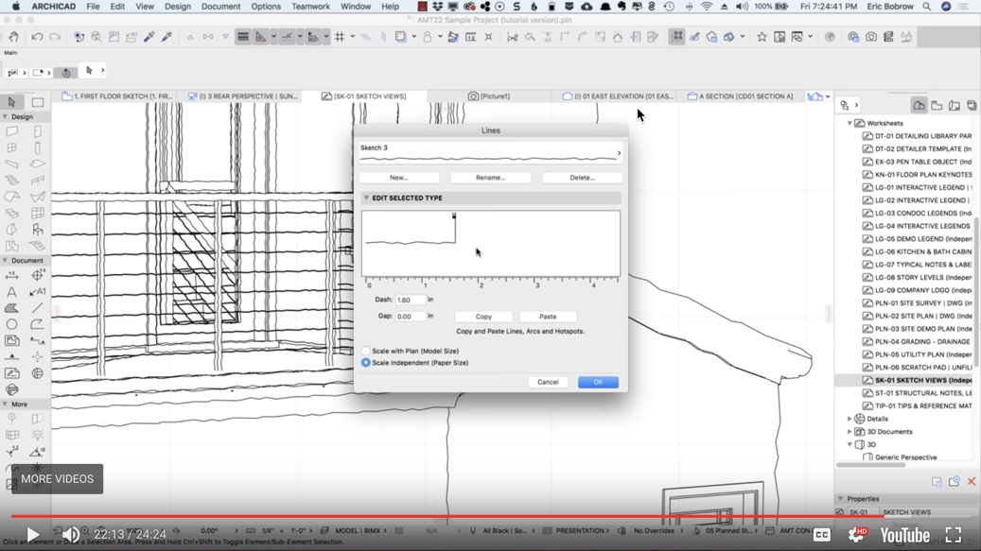Collapse the Edit Selected Type section
Viewport: 981px width, 551px height.
click(367, 198)
